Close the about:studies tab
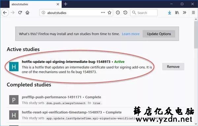 [58, 4]
